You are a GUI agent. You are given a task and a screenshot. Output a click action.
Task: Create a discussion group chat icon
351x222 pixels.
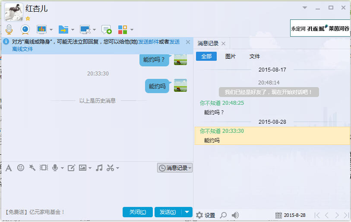[x=106, y=29]
